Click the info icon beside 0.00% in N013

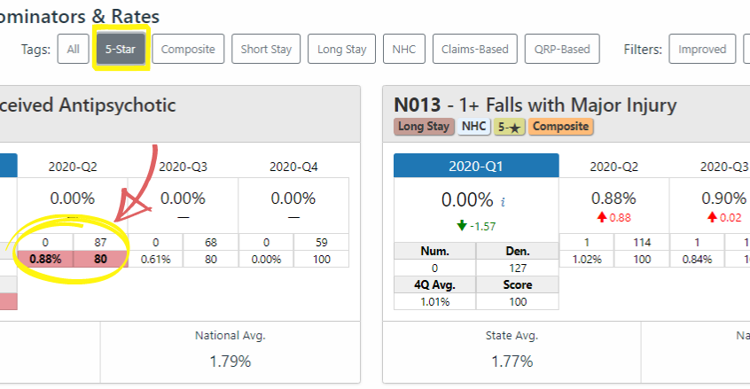click(x=504, y=202)
